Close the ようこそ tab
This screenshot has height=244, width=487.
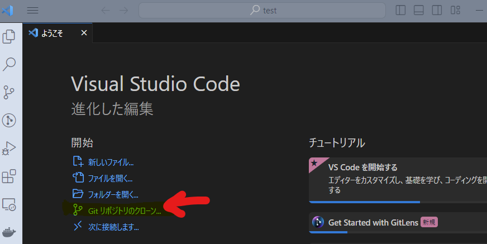click(84, 32)
